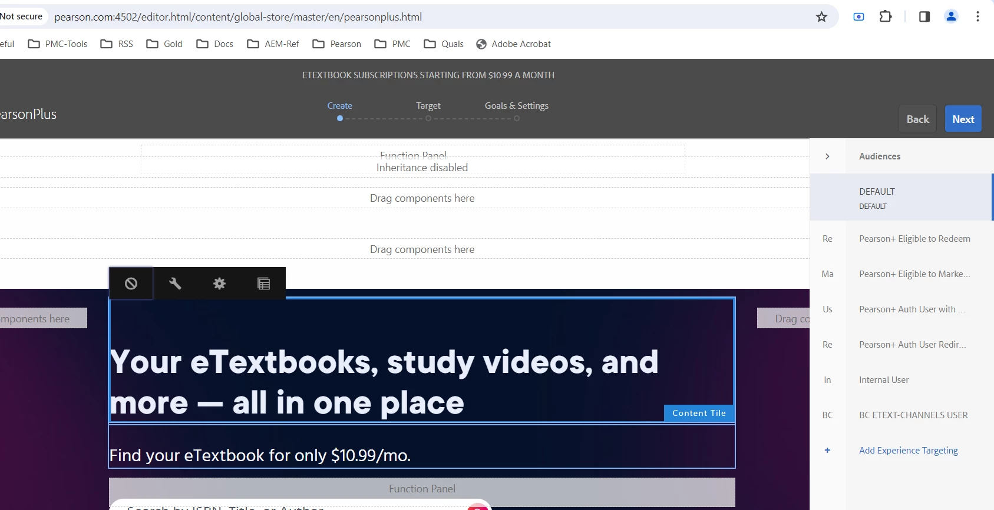Open PMC bookmark folder
994x510 pixels.
click(392, 44)
